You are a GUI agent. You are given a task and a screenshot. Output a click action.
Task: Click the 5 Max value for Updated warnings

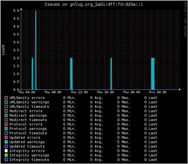tap(123, 142)
